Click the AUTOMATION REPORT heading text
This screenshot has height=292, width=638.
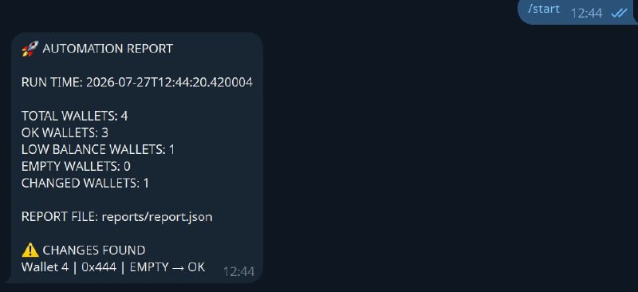point(108,49)
